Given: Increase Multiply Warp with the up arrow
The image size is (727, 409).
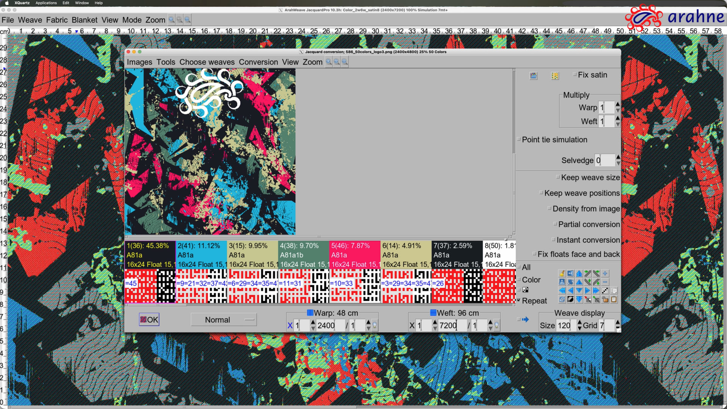Looking at the screenshot, I should [618, 104].
